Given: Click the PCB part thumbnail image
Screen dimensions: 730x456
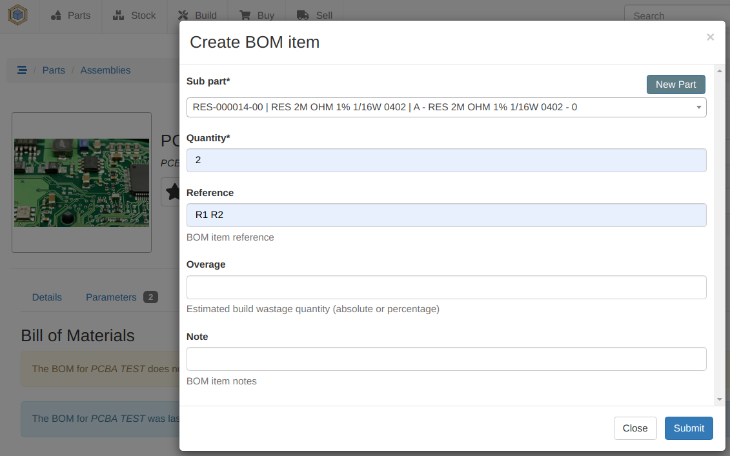Looking at the screenshot, I should click(81, 183).
